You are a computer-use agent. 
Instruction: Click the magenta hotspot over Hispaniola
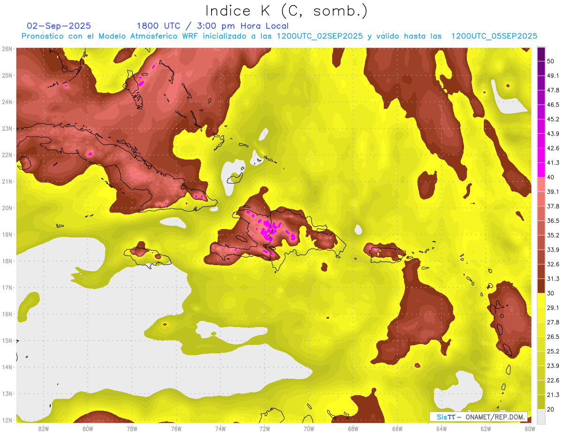pyautogui.click(x=269, y=231)
